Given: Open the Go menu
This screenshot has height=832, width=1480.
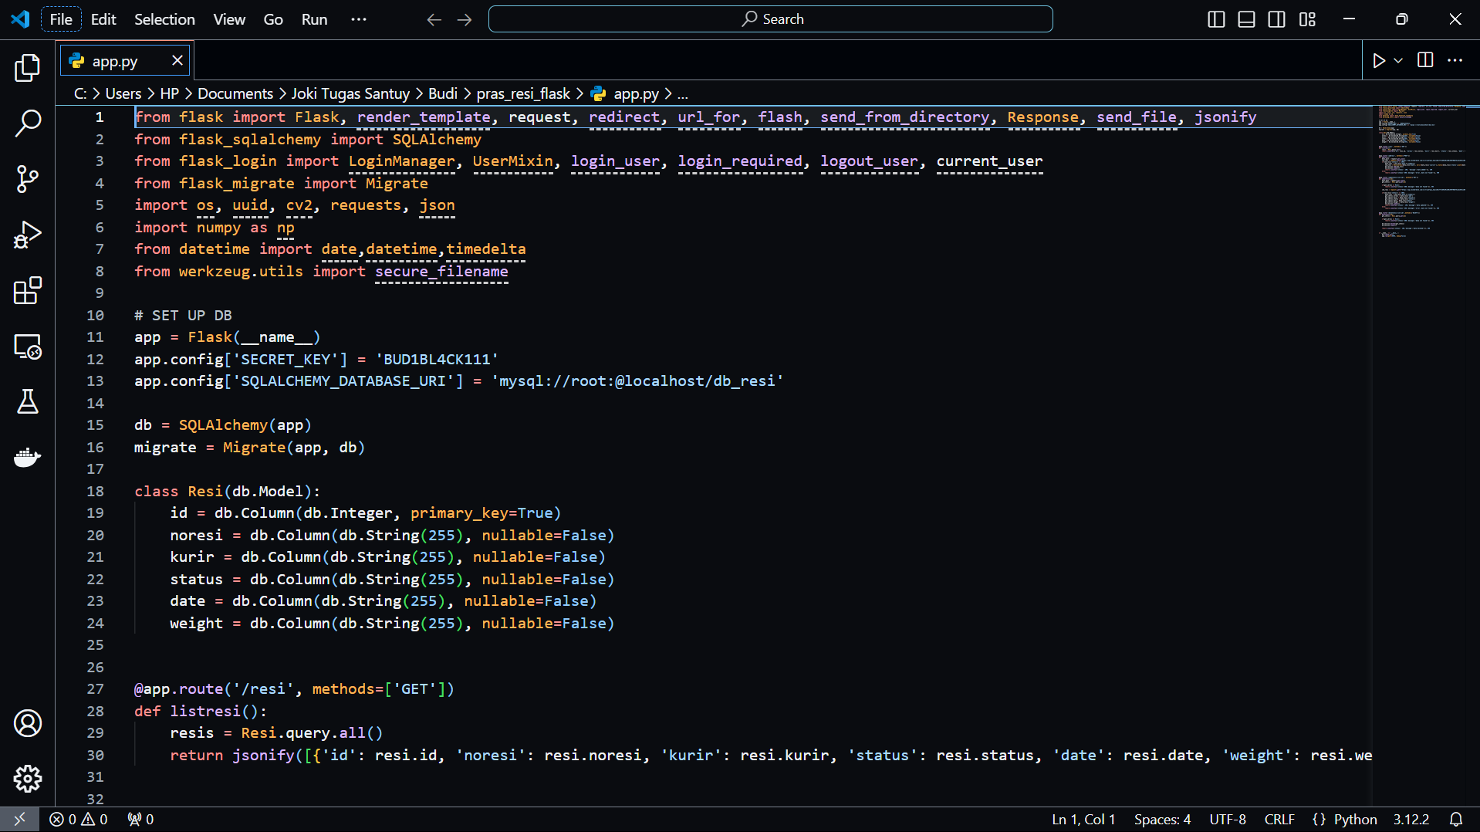Looking at the screenshot, I should 273,19.
